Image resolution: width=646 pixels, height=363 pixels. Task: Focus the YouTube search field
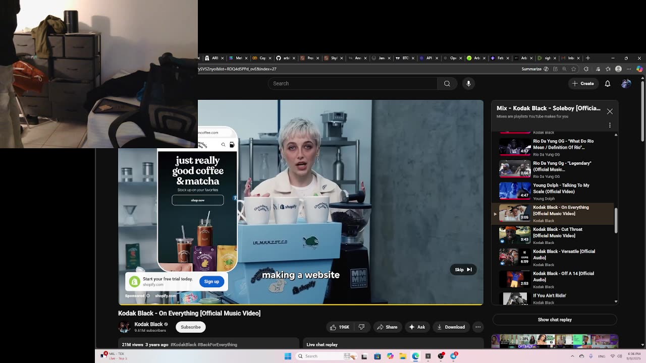point(352,84)
